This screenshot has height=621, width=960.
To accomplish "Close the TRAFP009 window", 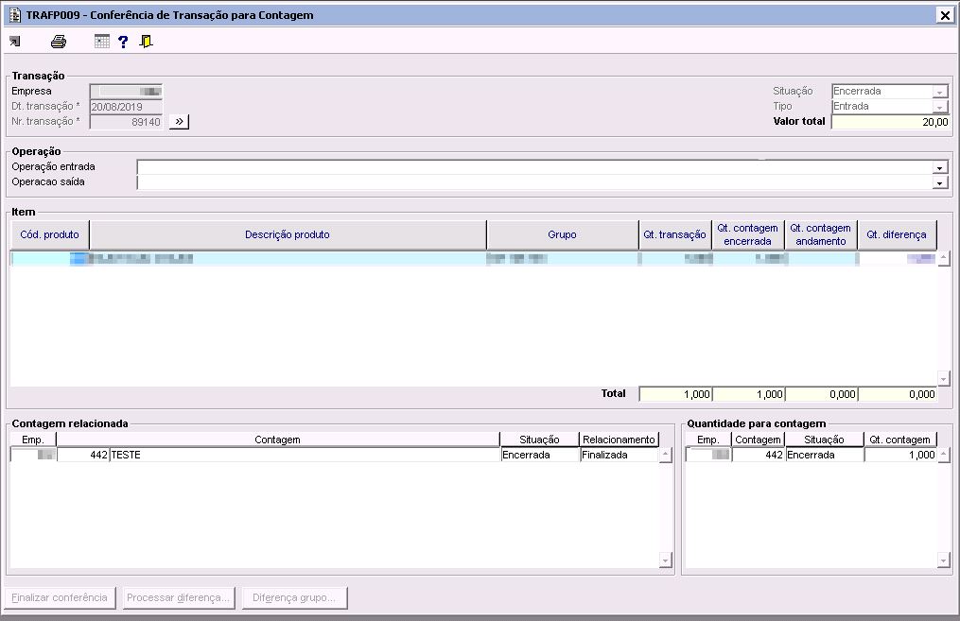I will tap(945, 15).
